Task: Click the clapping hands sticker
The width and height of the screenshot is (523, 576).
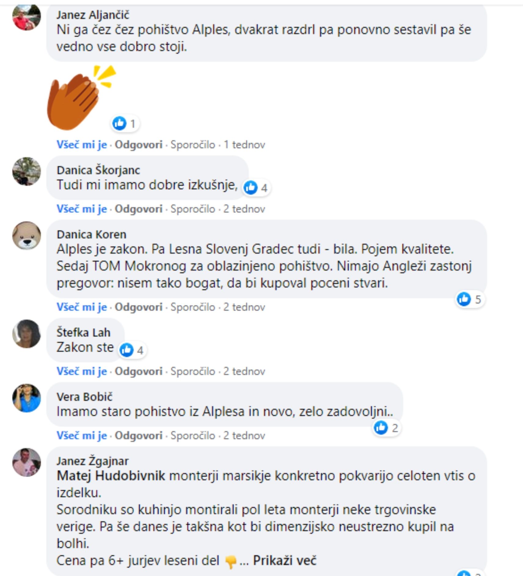Action: (x=81, y=97)
